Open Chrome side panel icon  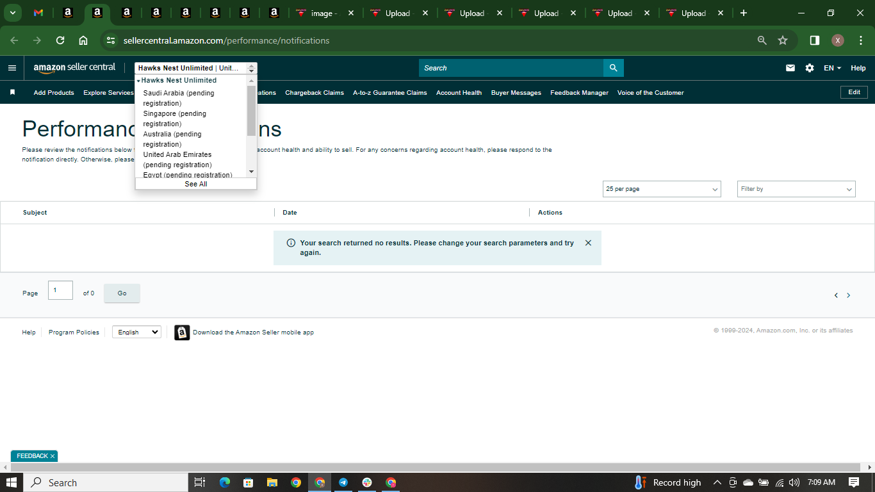coord(815,40)
